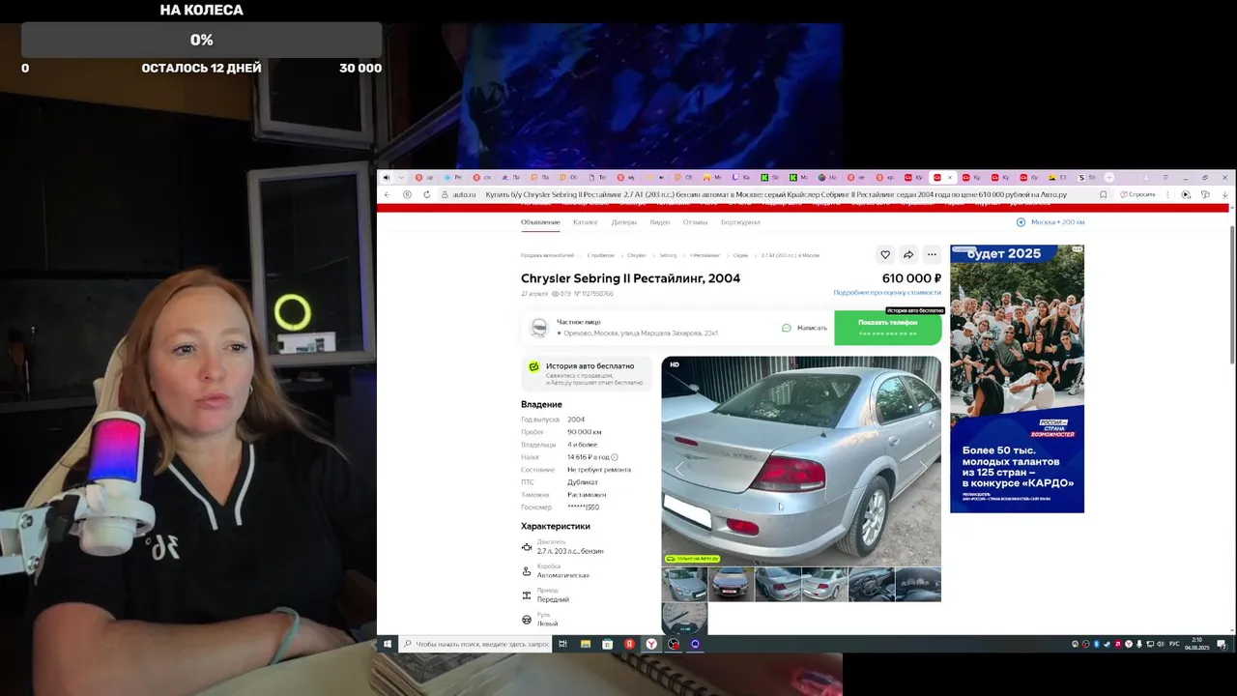Open the speedometer thumbnail in second row
Viewport: 1237px width, 696px height.
[x=684, y=619]
